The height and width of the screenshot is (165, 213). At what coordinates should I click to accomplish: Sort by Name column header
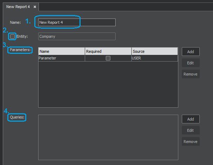pos(62,51)
